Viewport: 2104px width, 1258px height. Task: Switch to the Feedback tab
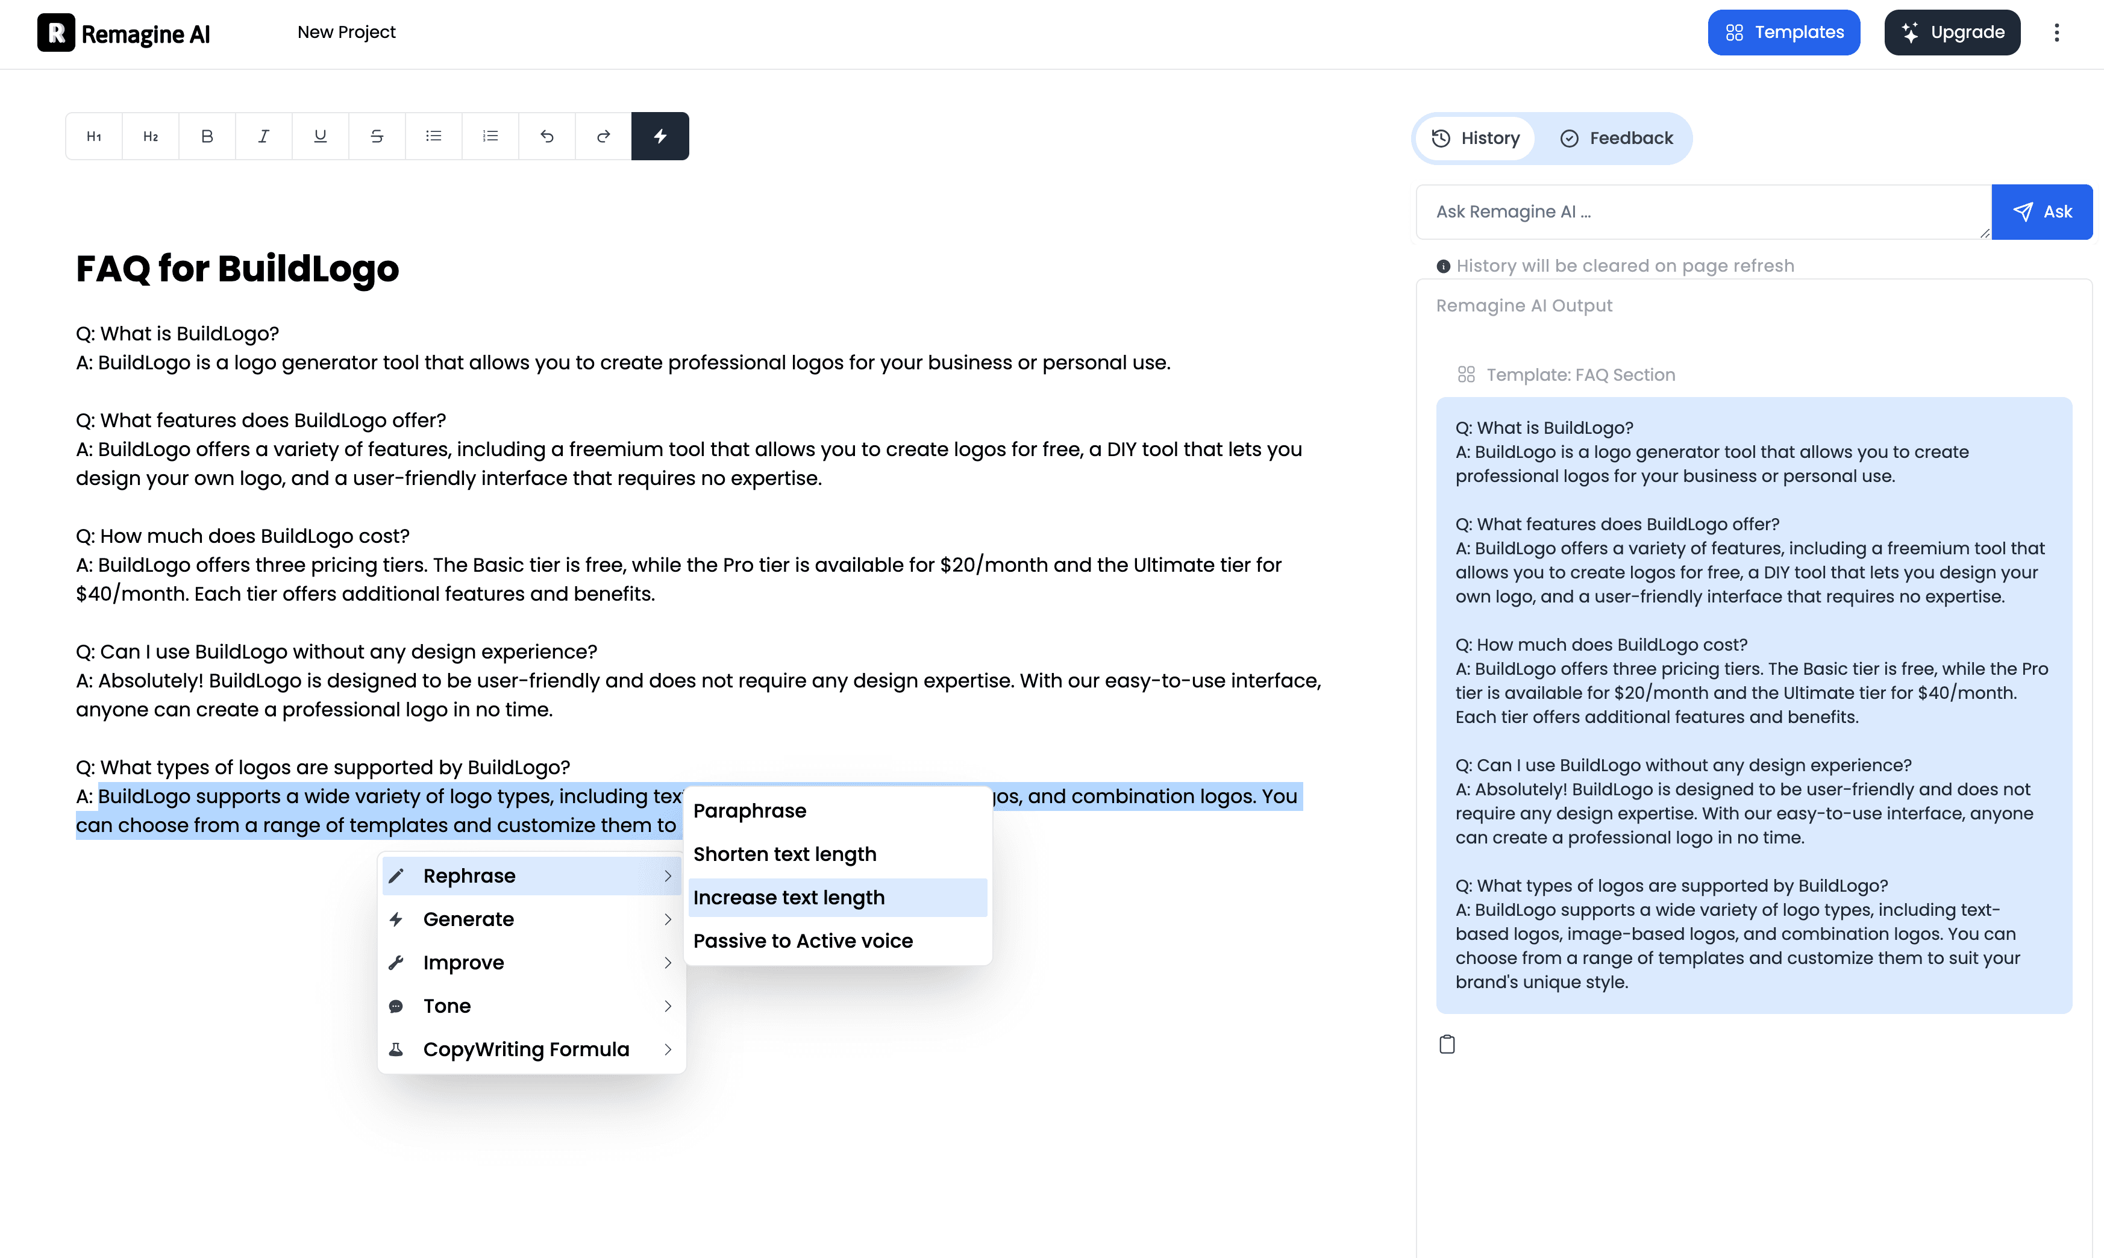(1617, 138)
